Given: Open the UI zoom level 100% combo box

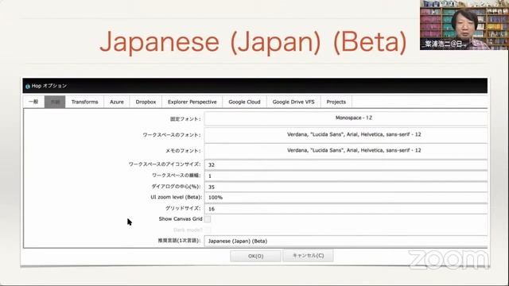Looking at the screenshot, I should (346, 198).
